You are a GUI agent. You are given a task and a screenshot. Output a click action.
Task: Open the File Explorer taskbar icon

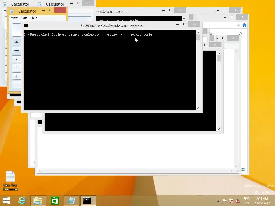[x=38, y=201]
